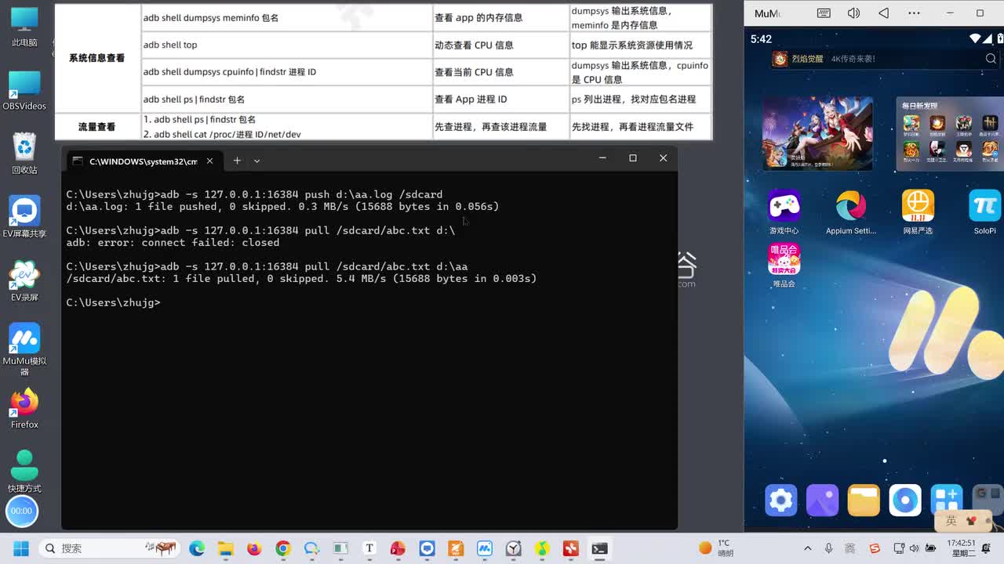
Task: Open Microsoft Edge from the taskbar
Action: pos(197,548)
